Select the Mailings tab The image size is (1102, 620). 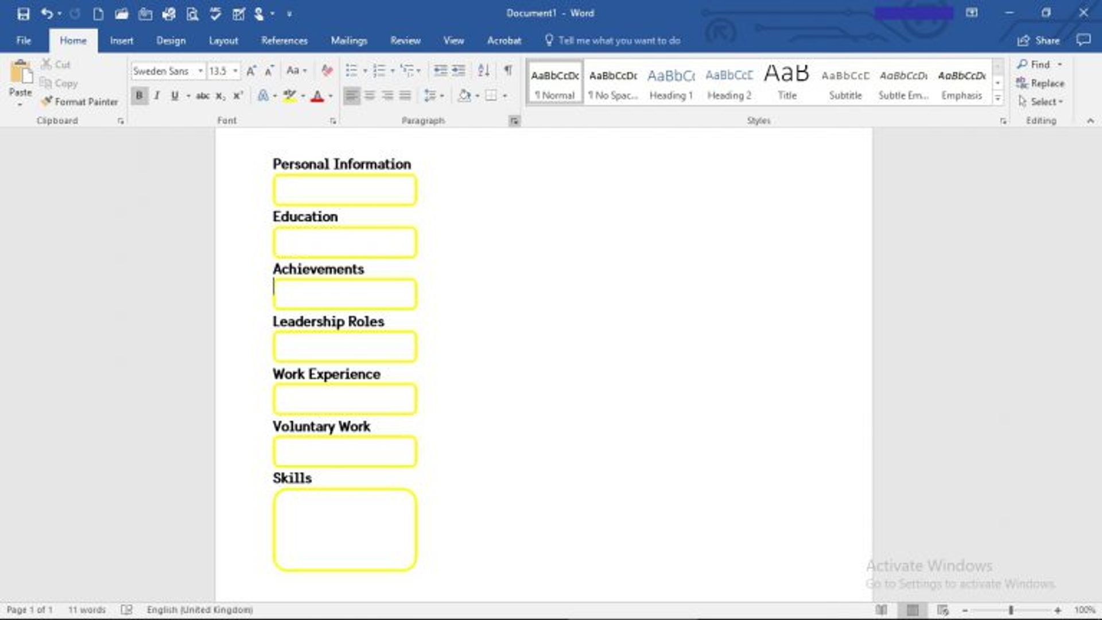[x=349, y=40]
